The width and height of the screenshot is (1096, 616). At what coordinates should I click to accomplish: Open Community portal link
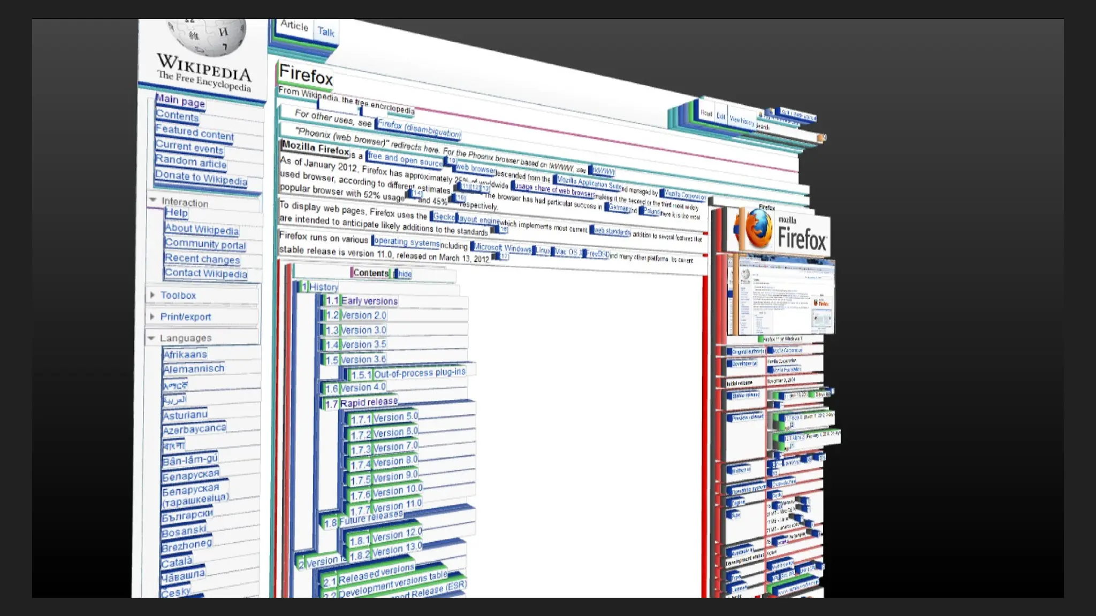click(205, 244)
